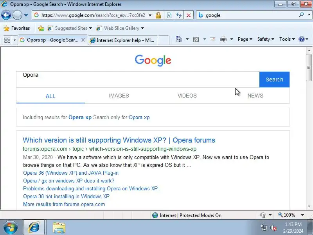Switch to Internet Explorer help tab

tap(123, 40)
